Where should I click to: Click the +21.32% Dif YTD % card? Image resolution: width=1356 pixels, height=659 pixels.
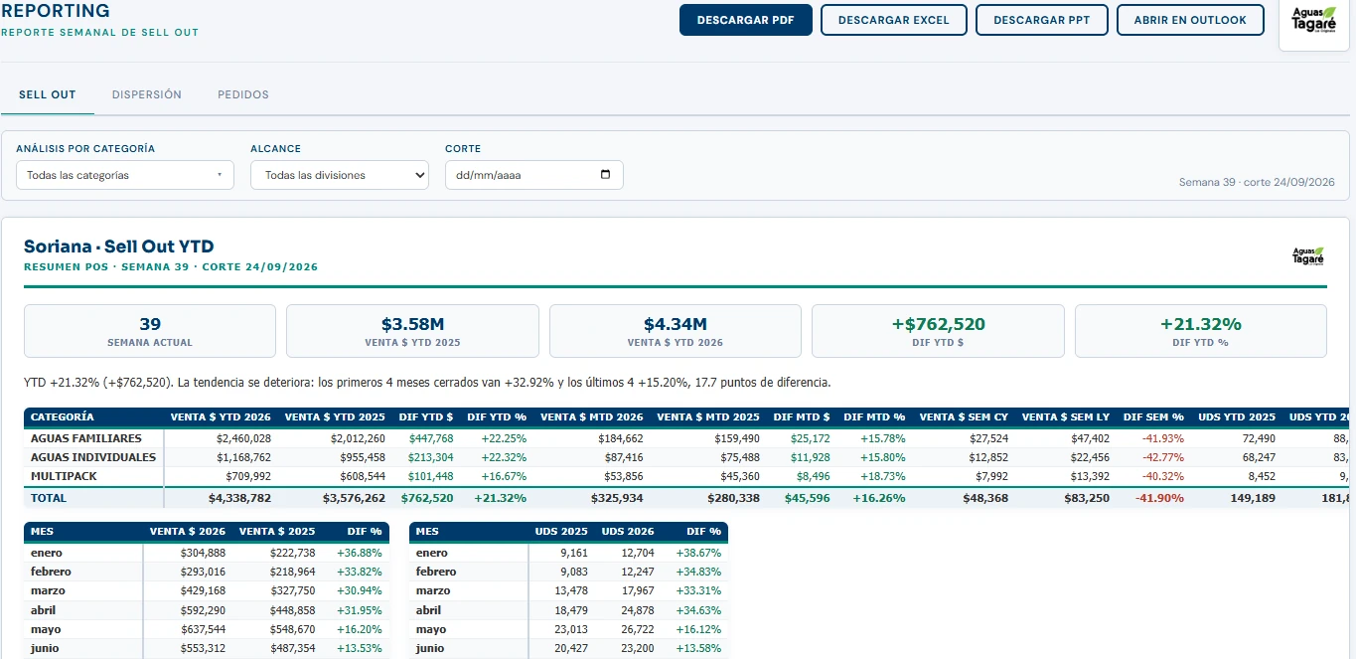coord(1201,331)
